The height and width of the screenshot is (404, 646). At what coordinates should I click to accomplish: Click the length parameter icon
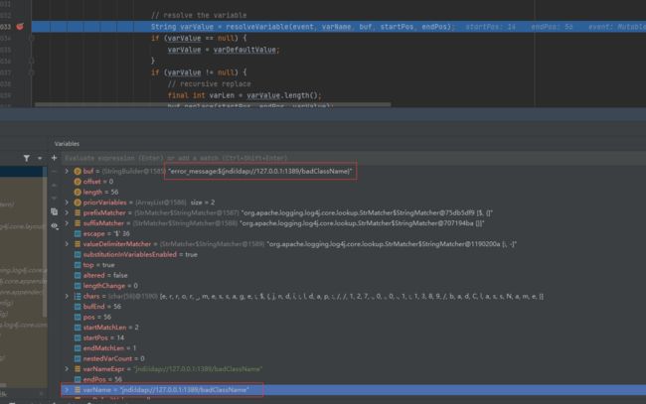(78, 193)
